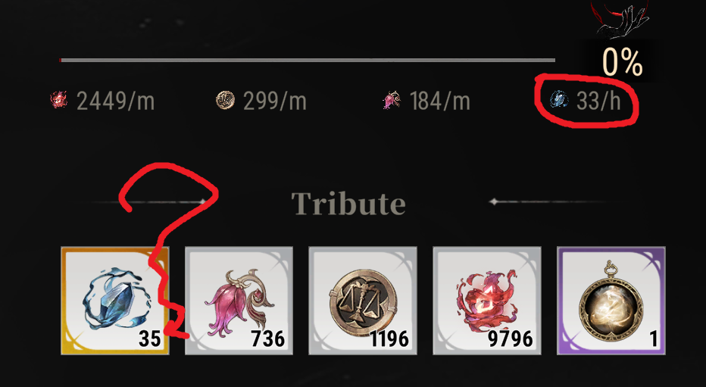Screen dimensions: 706x387
Task: Click the sketched hand icon above 0%
Action: [x=623, y=20]
